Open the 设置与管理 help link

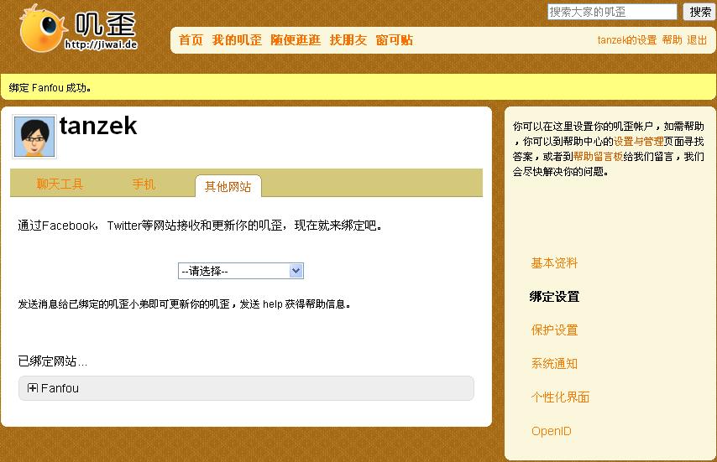click(638, 142)
